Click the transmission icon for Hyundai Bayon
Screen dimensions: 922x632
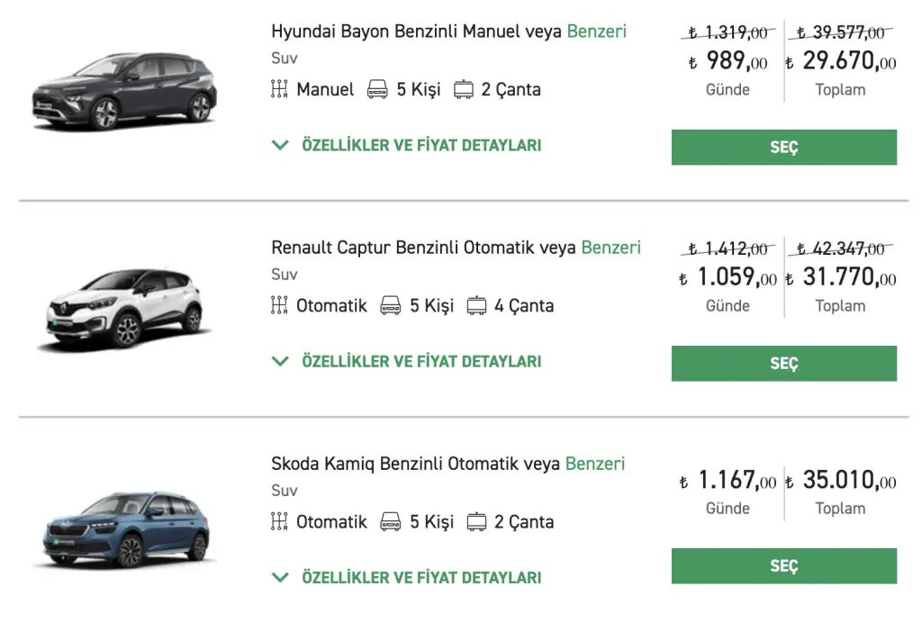point(280,89)
